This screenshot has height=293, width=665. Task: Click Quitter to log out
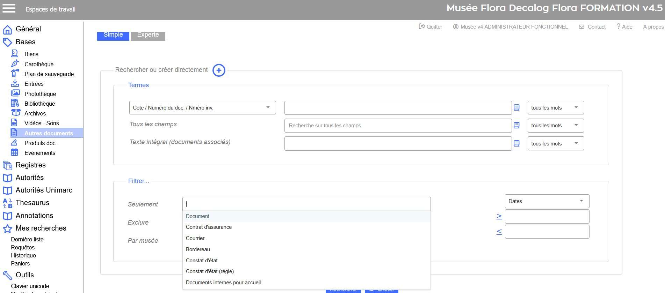click(x=431, y=27)
